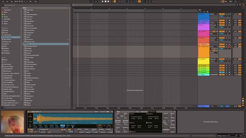Viewport: 246px width, 138px height.
Task: Switch to Sampler Sample tab
Action: tap(96, 112)
